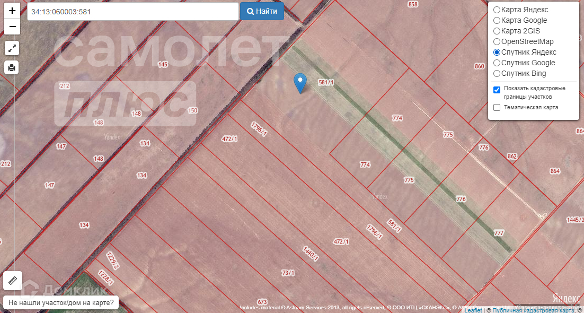This screenshot has width=584, height=313.
Task: Click parcel label 777
Action: pos(499,233)
